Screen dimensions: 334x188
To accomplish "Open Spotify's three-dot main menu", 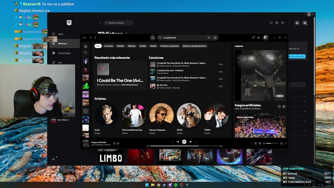I will [x=85, y=38].
